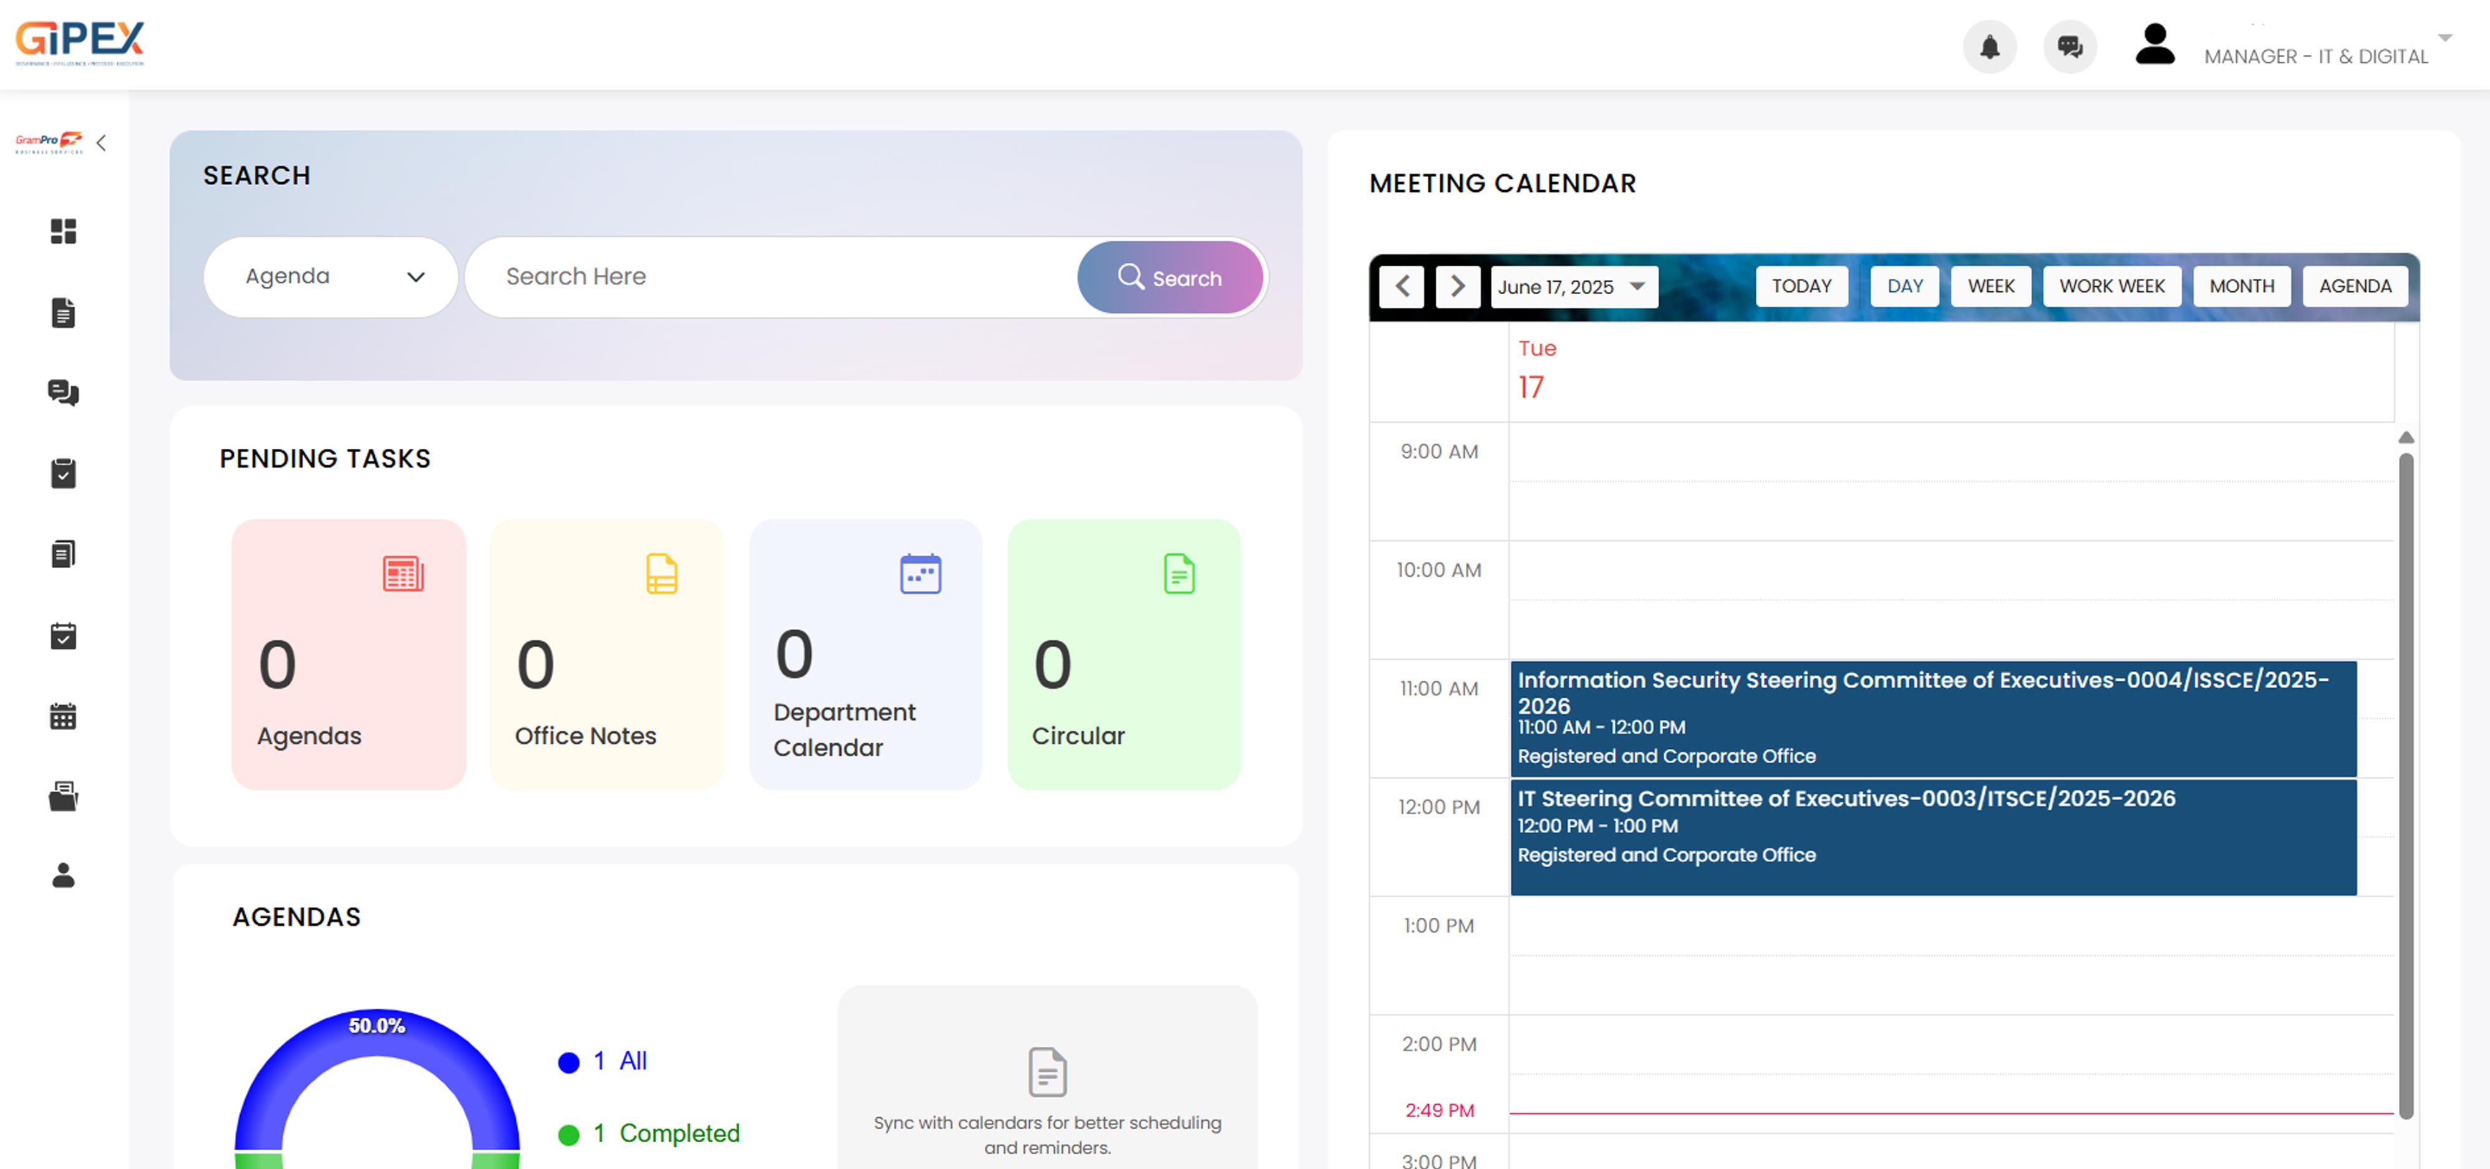The height and width of the screenshot is (1169, 2490).
Task: Click the blue Department Calendar card icon
Action: click(920, 574)
